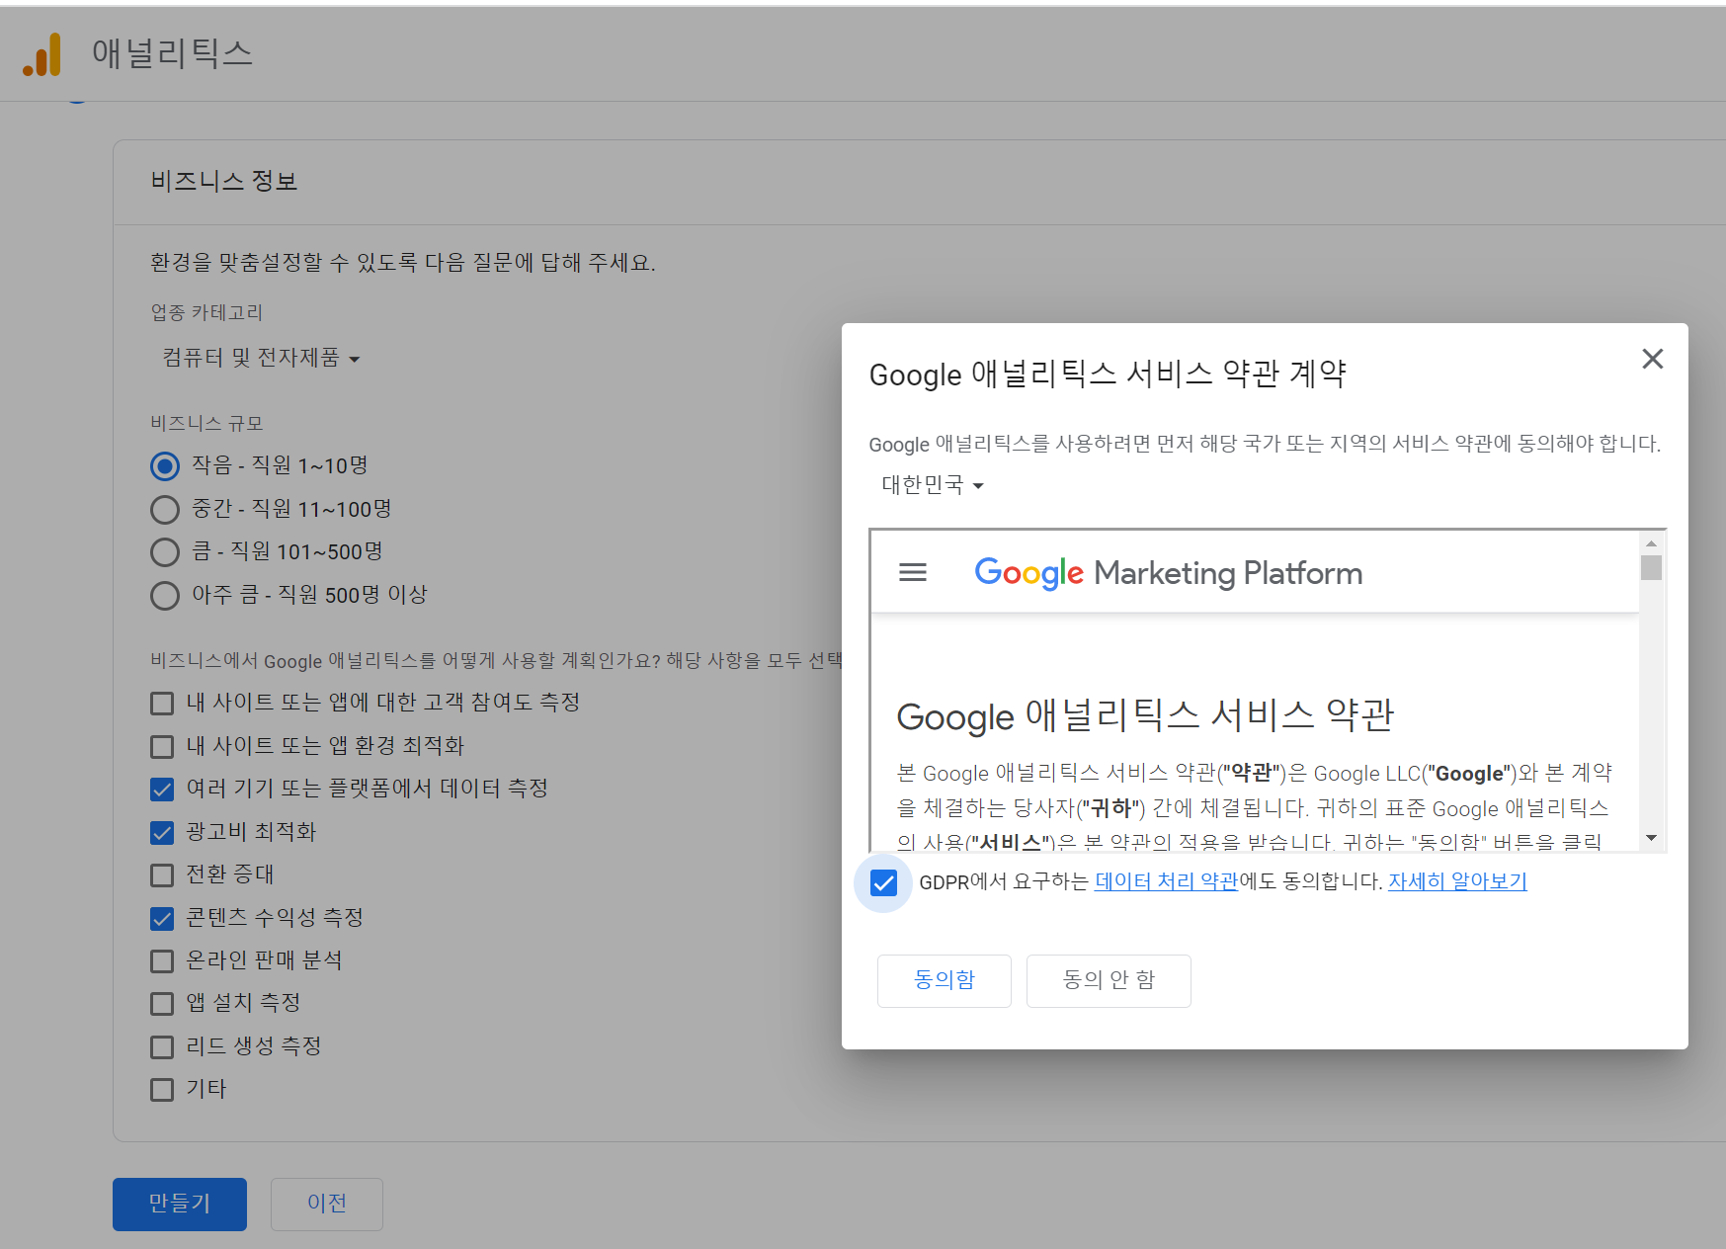The height and width of the screenshot is (1249, 1726).
Task: Check the 앱 설치 측정 checkbox
Action: [162, 1004]
